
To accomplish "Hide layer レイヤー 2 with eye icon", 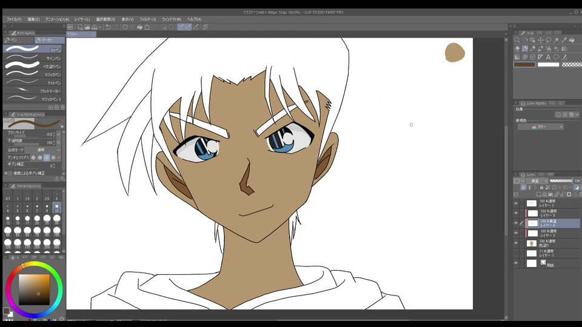I will point(516,203).
